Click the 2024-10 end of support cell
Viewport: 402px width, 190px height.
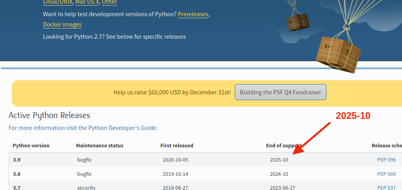(x=279, y=174)
